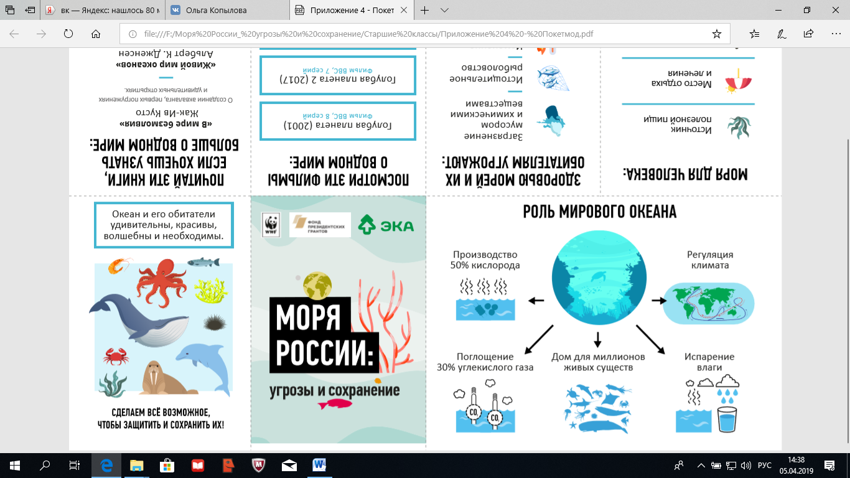850x478 pixels.
Task: Show hidden system tray icons
Action: pyautogui.click(x=701, y=466)
